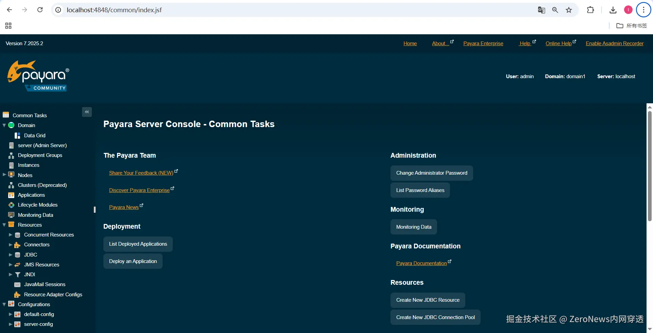Click the Data Grid icon
The image size is (653, 333).
(17, 135)
